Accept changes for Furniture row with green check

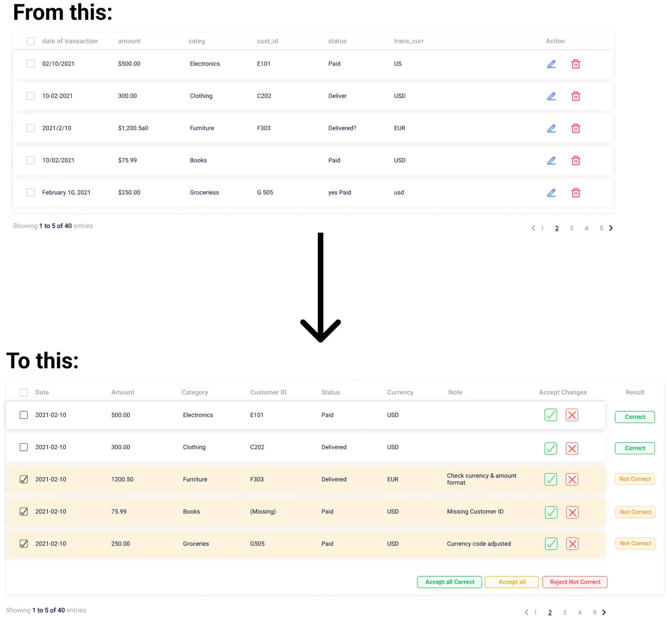550,479
